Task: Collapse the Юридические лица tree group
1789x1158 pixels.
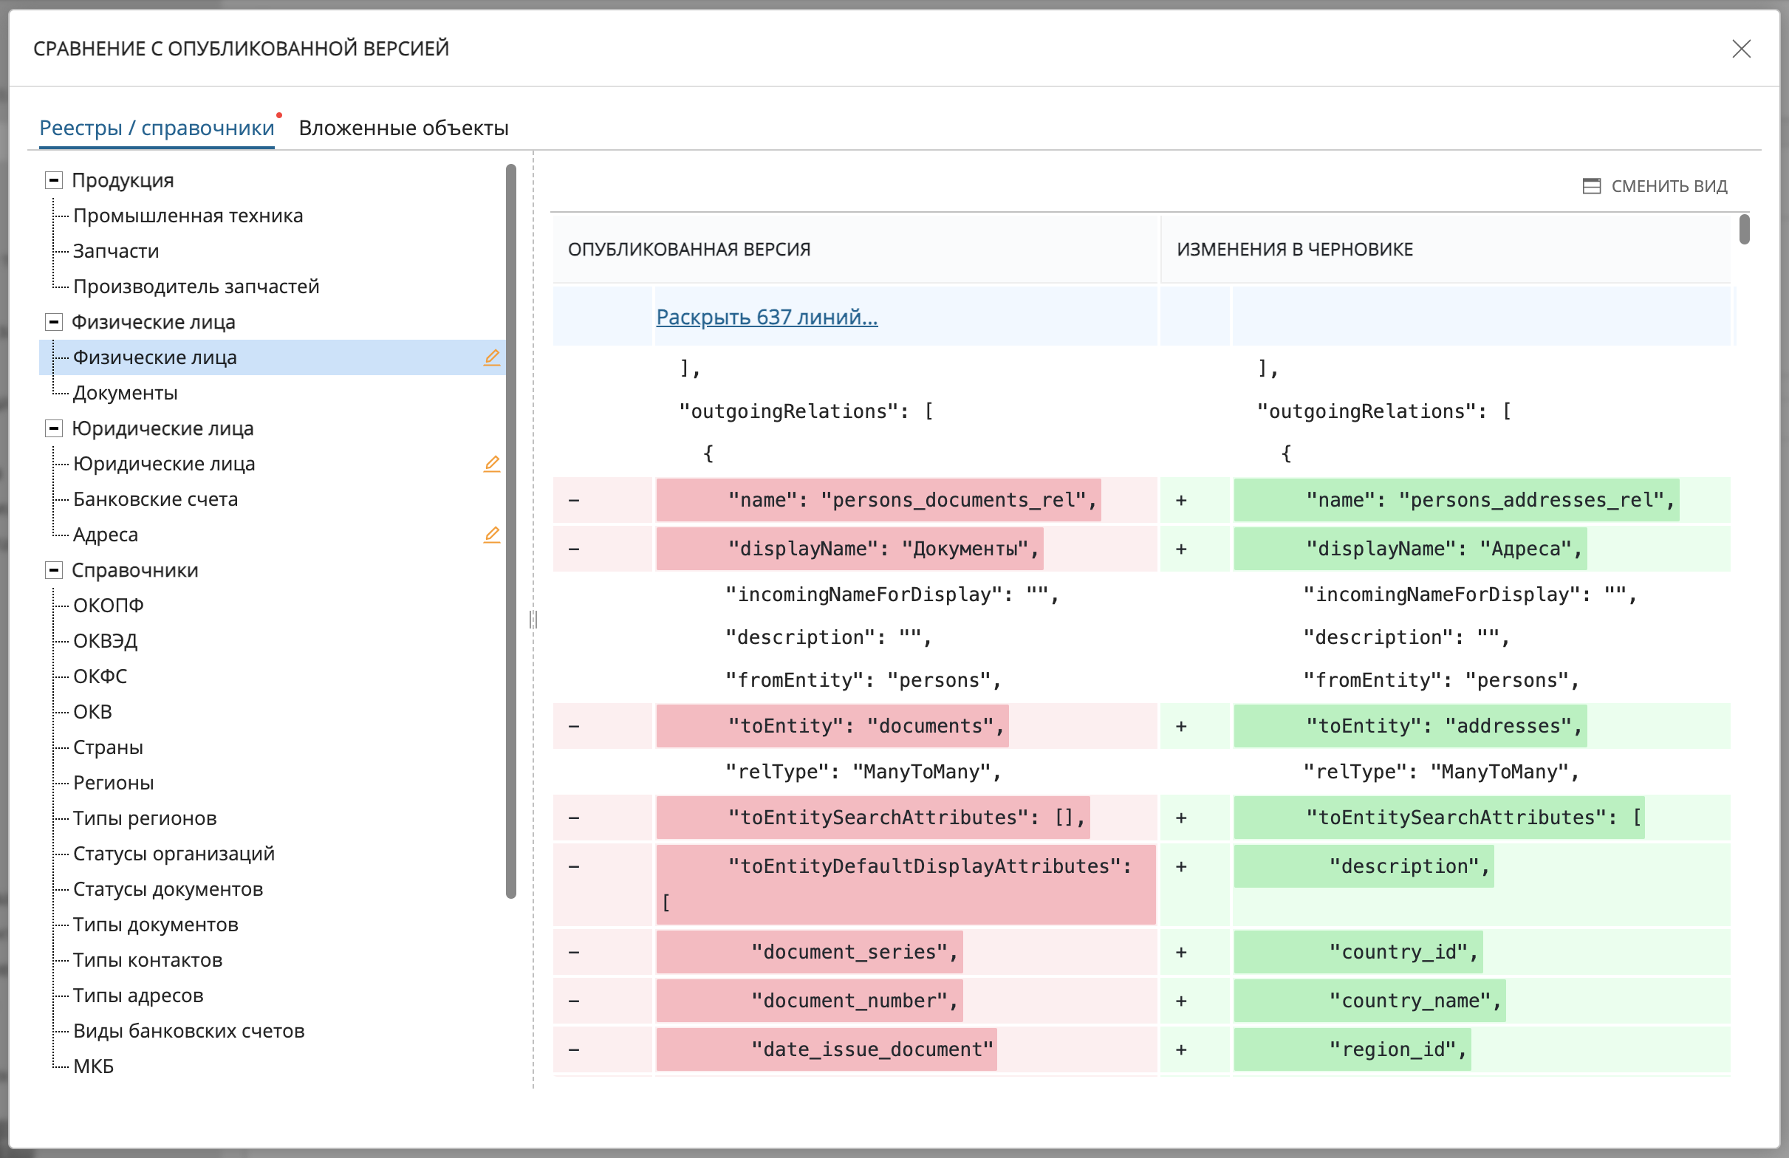Action: point(53,428)
